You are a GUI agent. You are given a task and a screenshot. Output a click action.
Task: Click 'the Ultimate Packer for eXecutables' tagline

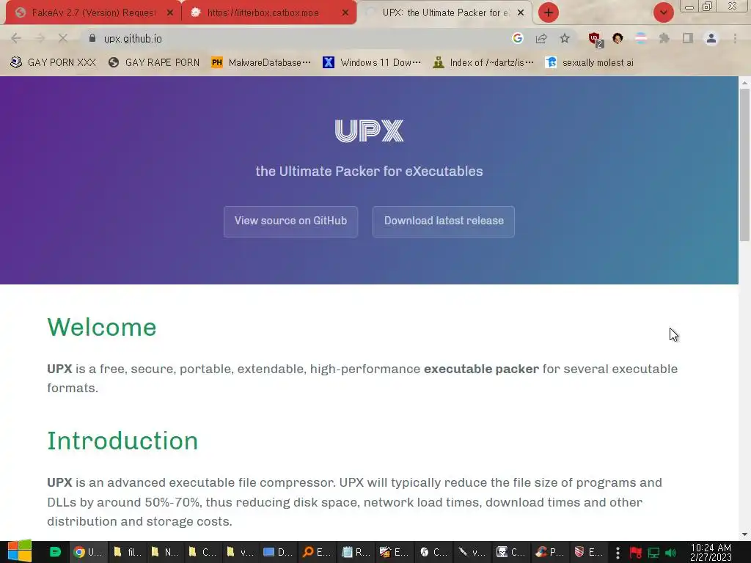pyautogui.click(x=370, y=172)
